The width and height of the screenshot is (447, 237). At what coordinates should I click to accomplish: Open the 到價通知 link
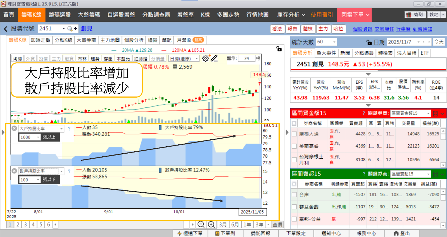(x=422, y=29)
